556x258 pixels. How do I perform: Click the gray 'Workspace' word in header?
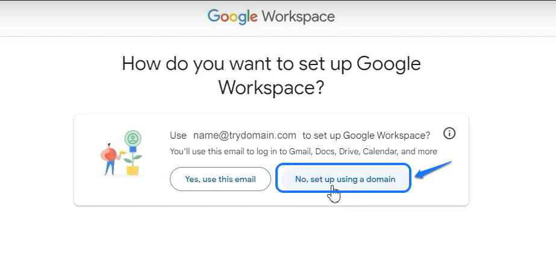click(298, 17)
